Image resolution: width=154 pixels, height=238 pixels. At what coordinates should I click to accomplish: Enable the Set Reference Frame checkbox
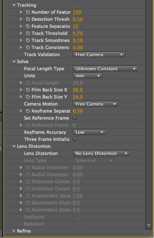tap(75, 118)
